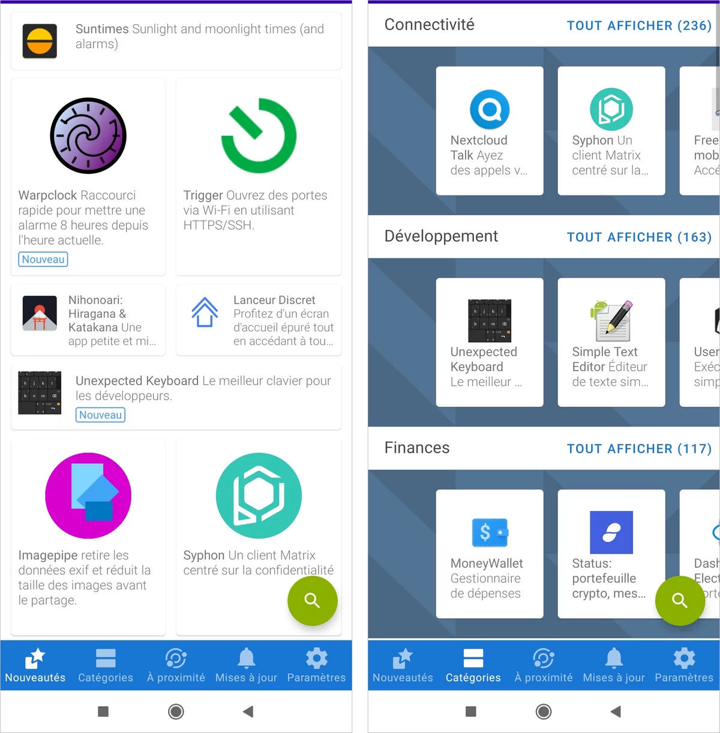Tap Le meilleur clavier pour les développeurs text

pos(203,388)
